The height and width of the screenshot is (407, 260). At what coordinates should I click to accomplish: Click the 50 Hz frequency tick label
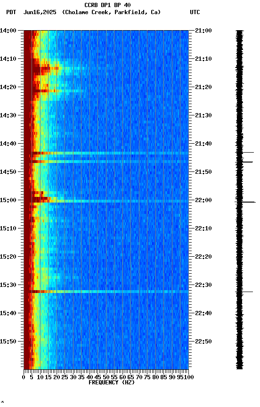click(106, 377)
